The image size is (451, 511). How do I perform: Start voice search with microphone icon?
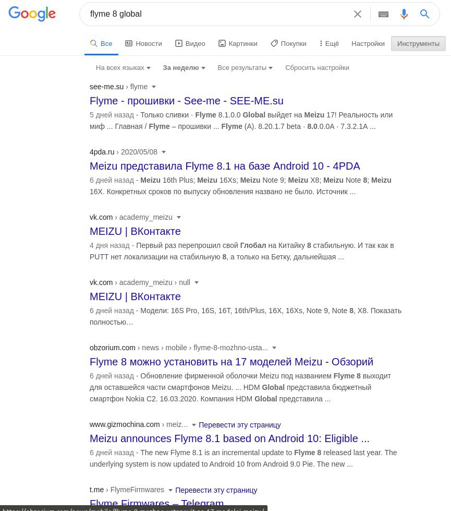(404, 14)
